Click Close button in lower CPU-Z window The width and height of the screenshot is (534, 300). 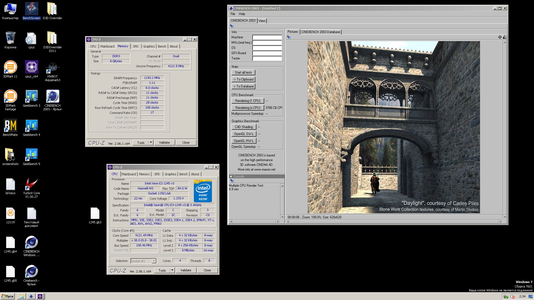[x=207, y=270]
